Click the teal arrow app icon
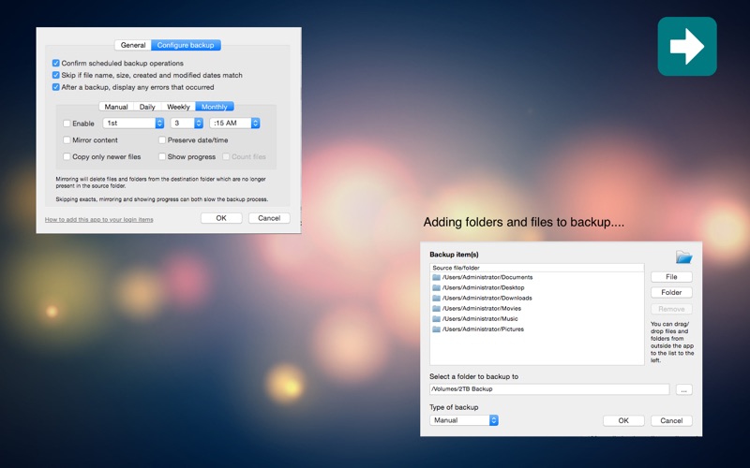 [x=686, y=47]
